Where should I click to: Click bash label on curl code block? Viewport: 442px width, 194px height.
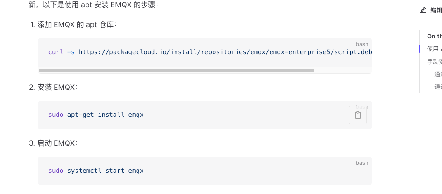(x=362, y=44)
